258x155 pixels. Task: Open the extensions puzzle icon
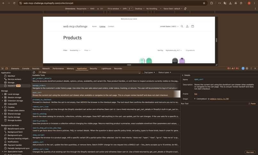pos(212,3)
